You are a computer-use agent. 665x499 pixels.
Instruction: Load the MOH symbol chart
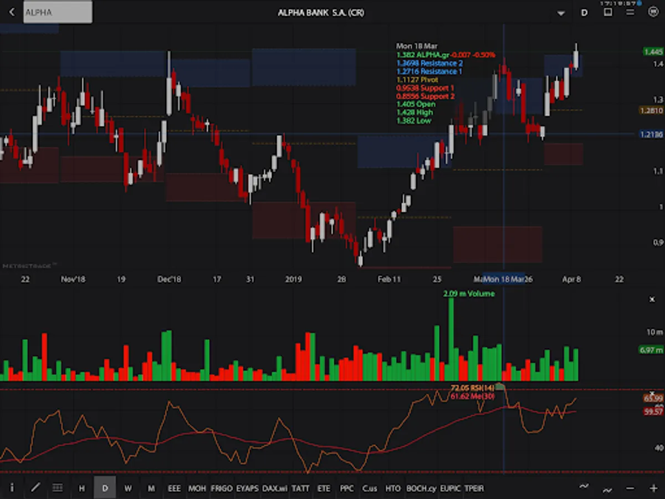point(197,488)
